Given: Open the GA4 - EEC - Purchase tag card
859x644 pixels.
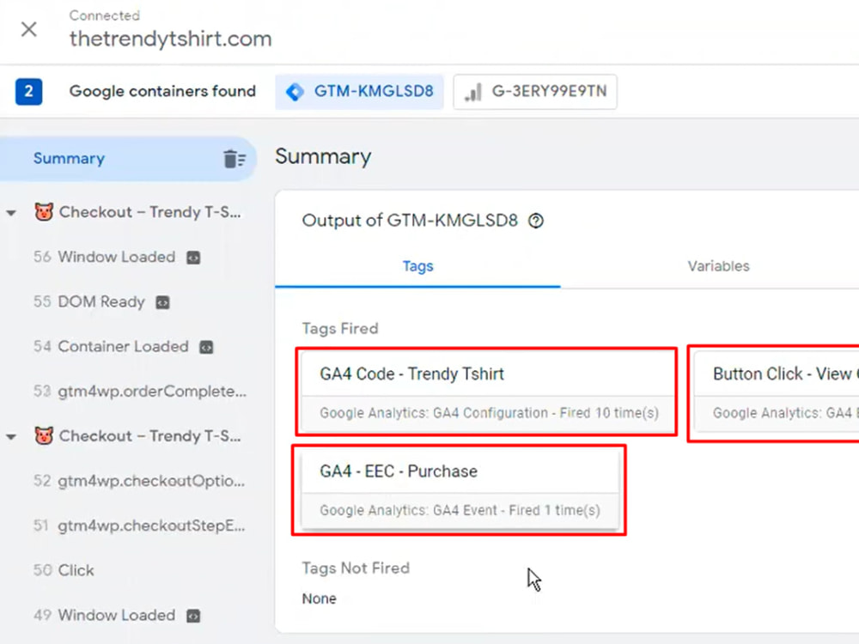Looking at the screenshot, I should (460, 489).
